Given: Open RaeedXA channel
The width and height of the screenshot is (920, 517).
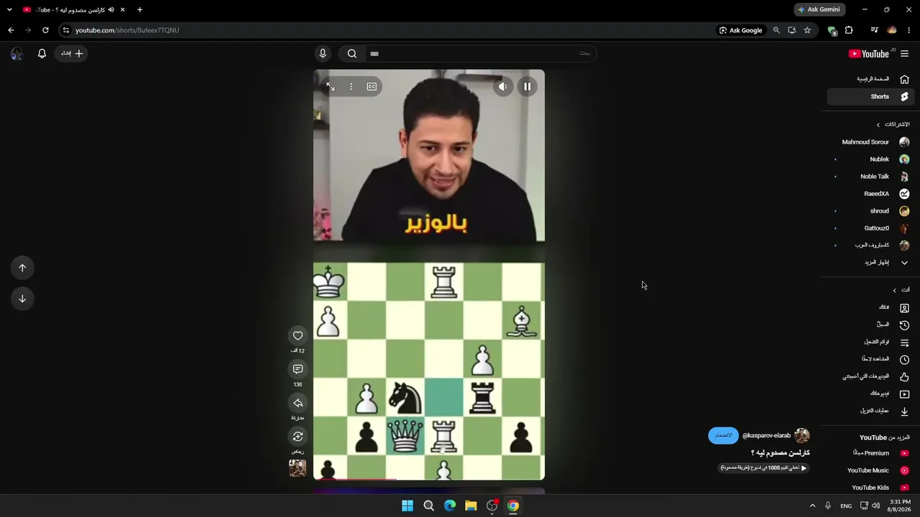Looking at the screenshot, I should (870, 194).
